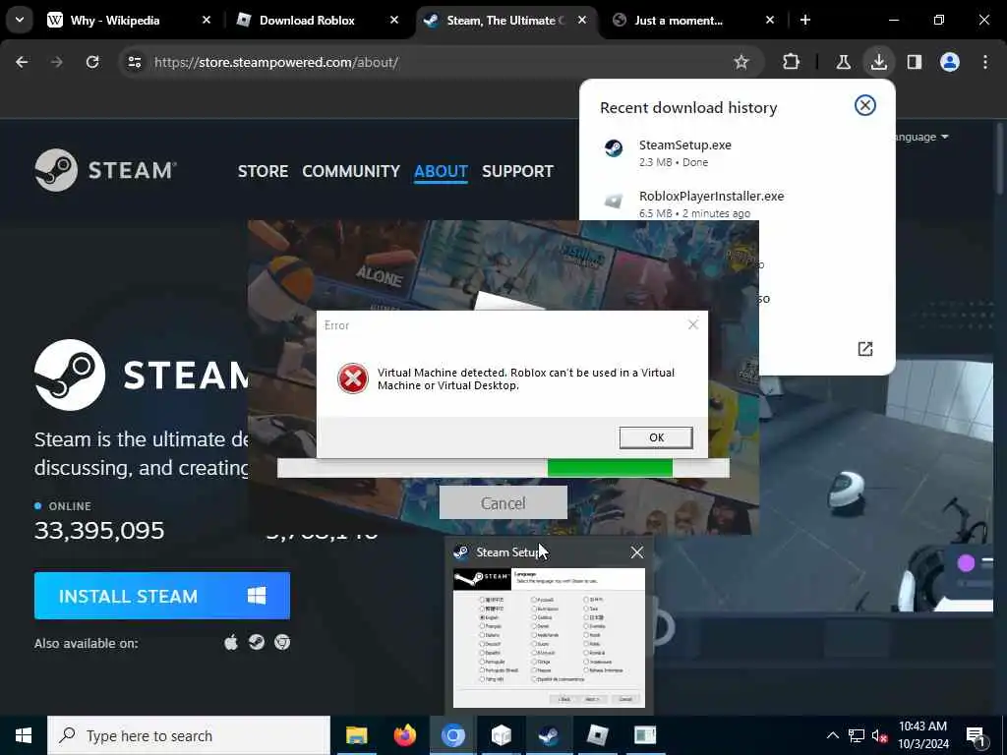This screenshot has width=1007, height=755.
Task: Open a new browser tab
Action: pyautogui.click(x=805, y=21)
